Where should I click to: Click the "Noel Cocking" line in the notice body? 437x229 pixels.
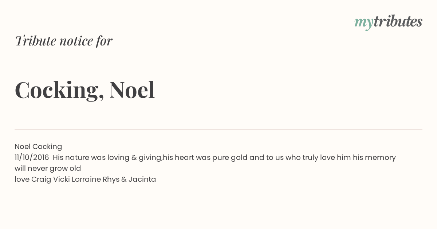pyautogui.click(x=38, y=147)
